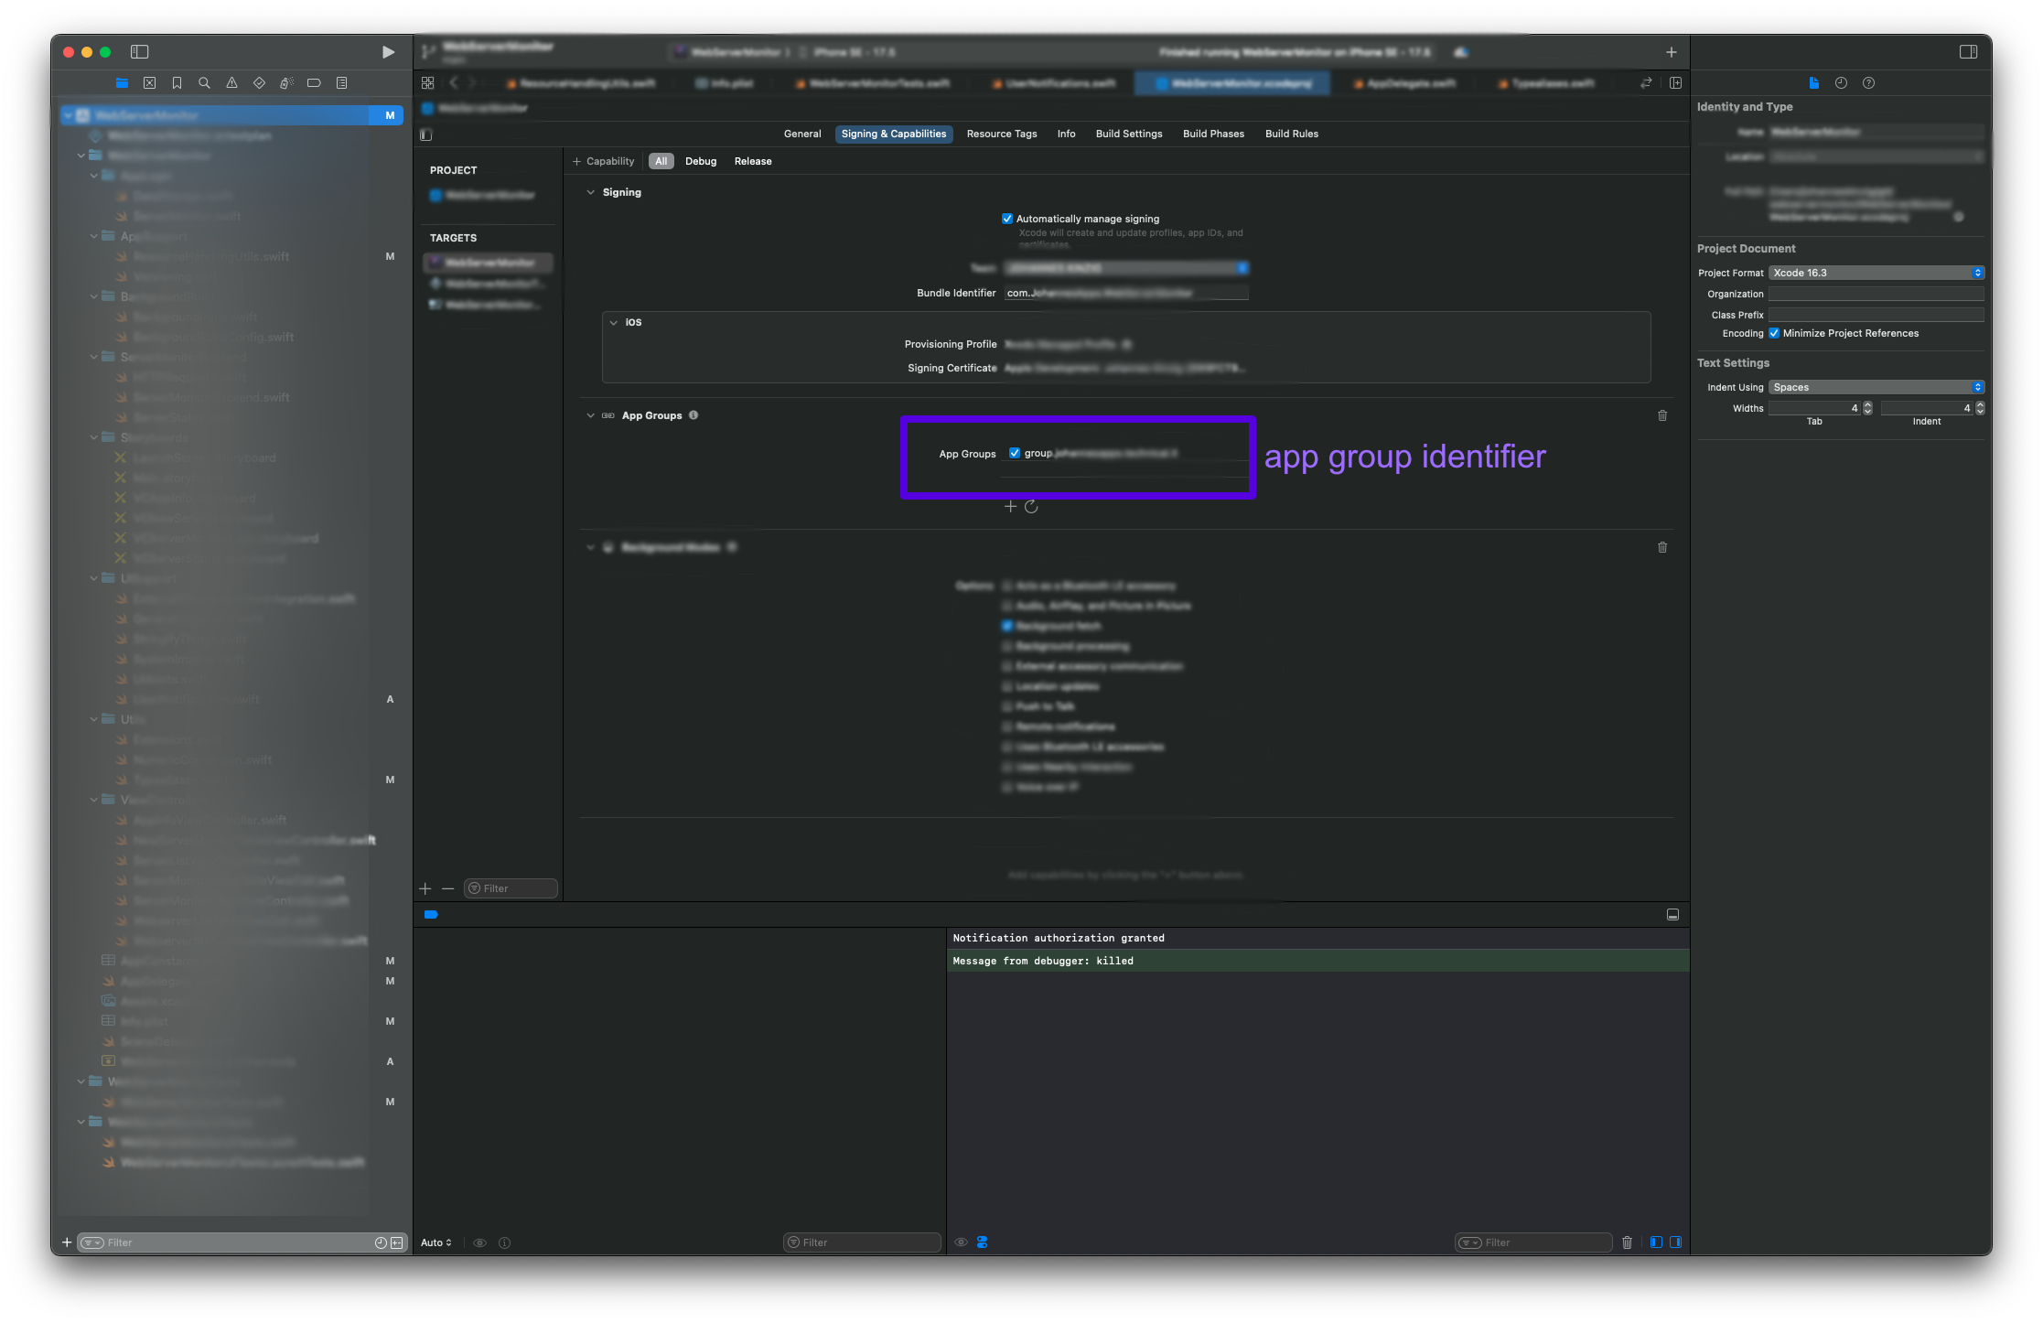Viewport: 2043px width, 1323px height.
Task: Toggle console metadata options icon
Action: pos(982,1242)
